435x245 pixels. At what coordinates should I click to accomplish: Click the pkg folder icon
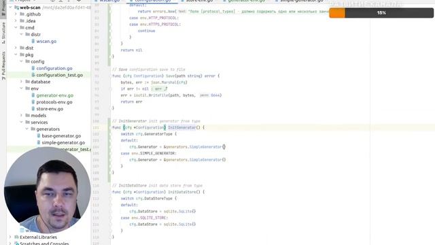pos(22,54)
